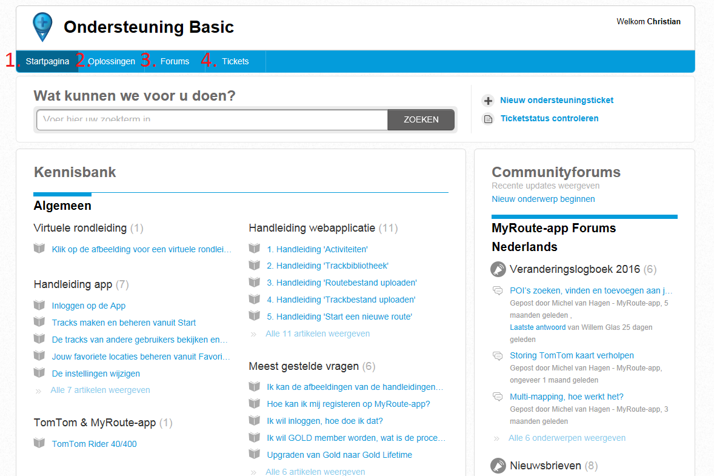Open POI's zoeken, vinden en toevoegen topic
The height and width of the screenshot is (476, 714).
(591, 290)
